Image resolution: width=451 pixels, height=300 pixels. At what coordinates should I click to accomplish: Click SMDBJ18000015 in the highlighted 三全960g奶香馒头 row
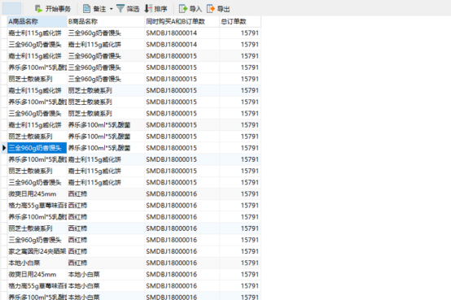point(182,148)
